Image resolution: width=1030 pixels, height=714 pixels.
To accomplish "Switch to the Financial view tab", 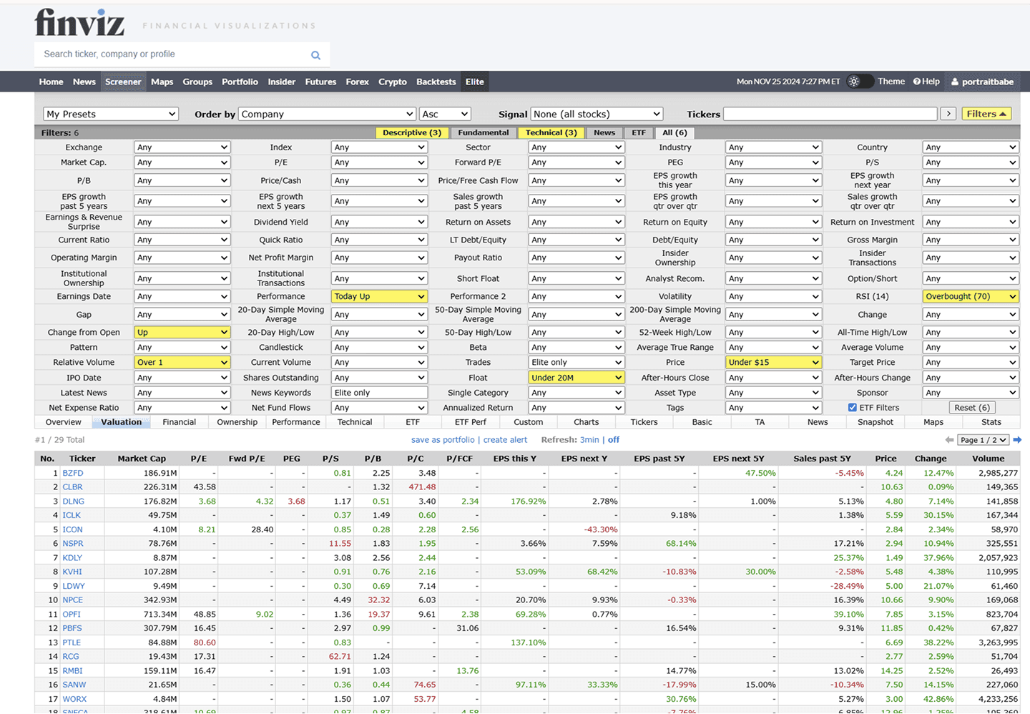I will (179, 422).
